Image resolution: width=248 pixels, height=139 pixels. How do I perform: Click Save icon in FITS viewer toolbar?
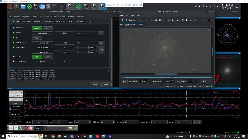(x=126, y=20)
